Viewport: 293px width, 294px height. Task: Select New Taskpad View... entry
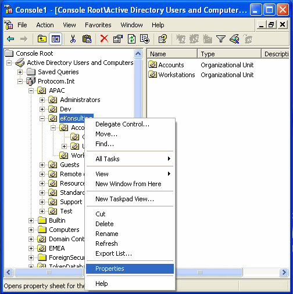[130, 199]
